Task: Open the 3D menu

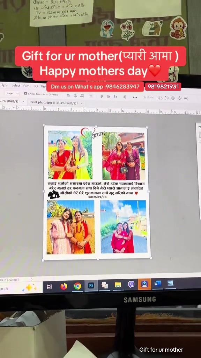Action: [x=36, y=86]
